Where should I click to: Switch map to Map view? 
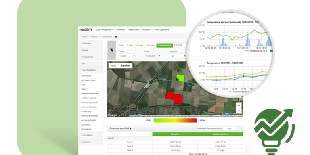(113, 65)
